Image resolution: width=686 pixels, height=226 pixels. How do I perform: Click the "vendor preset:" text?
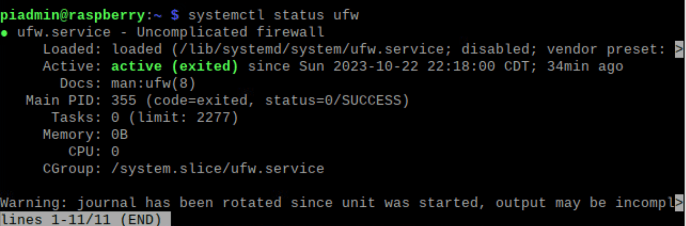pos(606,50)
